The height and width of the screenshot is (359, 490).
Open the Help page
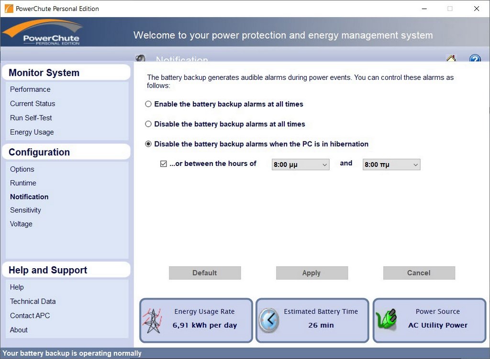(17, 287)
